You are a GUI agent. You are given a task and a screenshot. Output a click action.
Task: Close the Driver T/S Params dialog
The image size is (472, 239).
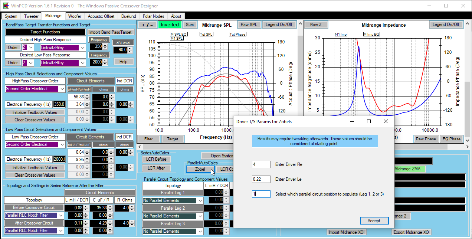click(386, 121)
